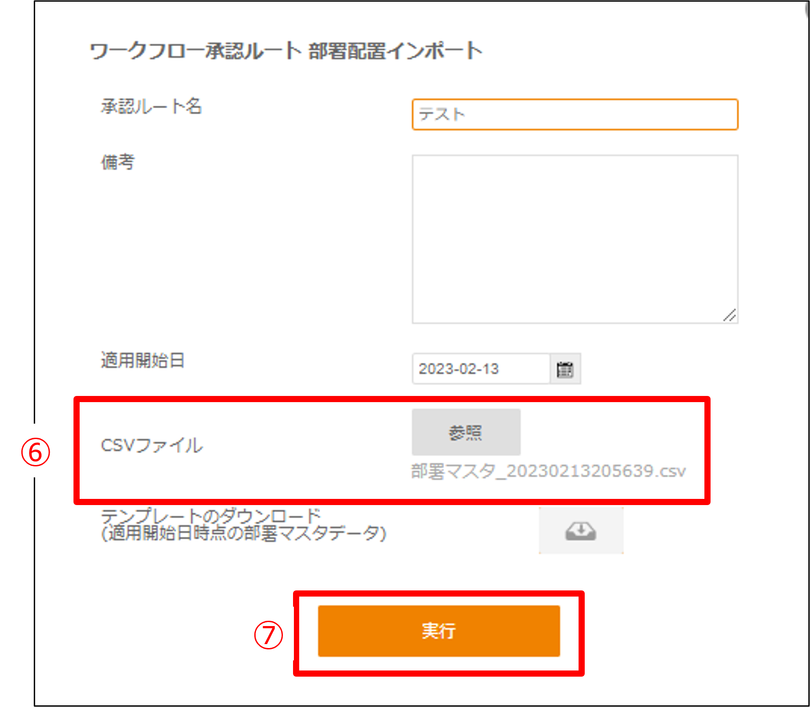Screen dimensions: 810x707
Task: Focus the 承認ルート名 text field
Action: (x=575, y=114)
